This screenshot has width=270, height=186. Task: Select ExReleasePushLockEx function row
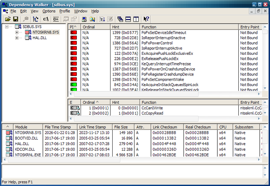(x=165, y=59)
